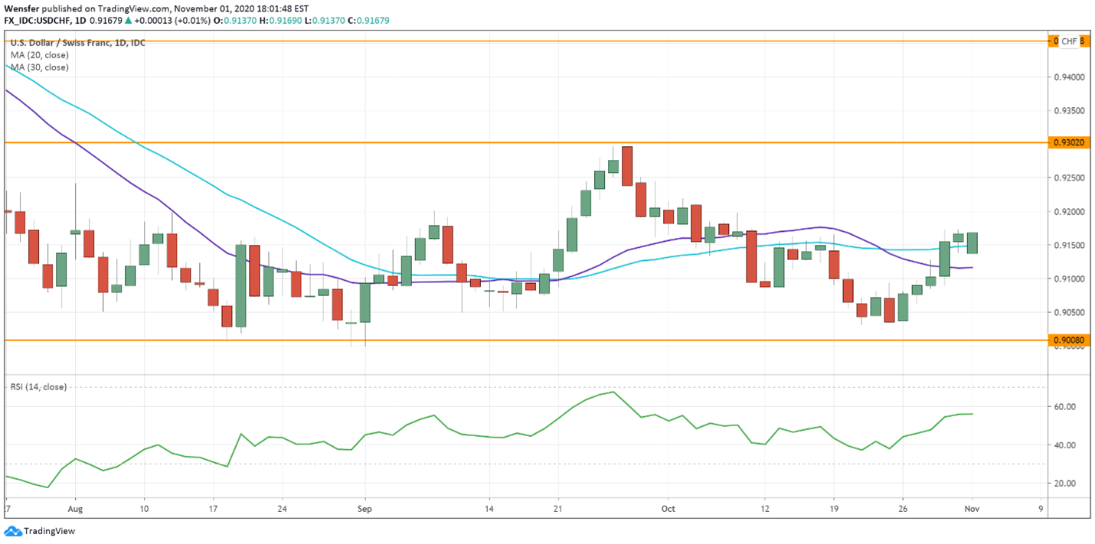Click the Nov date on the time axis

[x=972, y=507]
